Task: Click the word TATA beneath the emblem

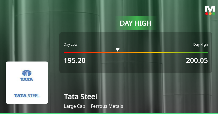Action: pyautogui.click(x=27, y=80)
